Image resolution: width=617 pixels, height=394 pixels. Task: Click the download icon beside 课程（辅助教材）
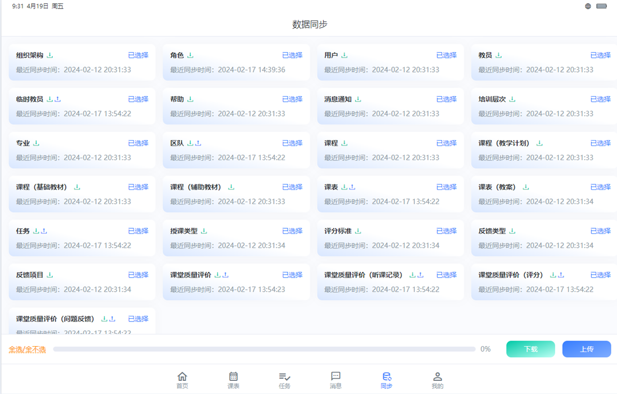pyautogui.click(x=231, y=187)
